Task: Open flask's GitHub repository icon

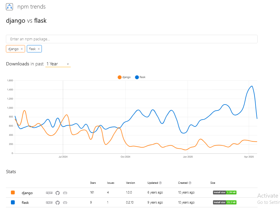Action: 57,203
